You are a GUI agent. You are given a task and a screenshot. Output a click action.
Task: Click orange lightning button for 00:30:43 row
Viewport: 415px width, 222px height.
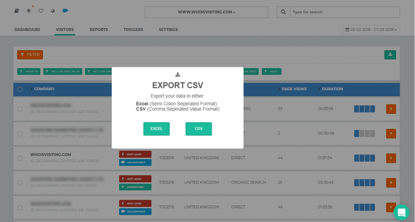391,183
